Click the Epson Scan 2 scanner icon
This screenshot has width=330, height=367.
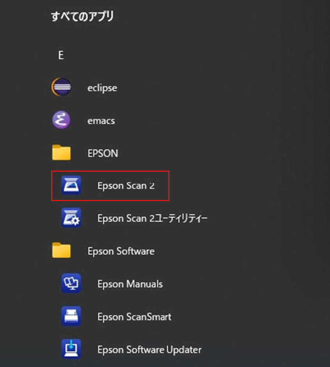[71, 186]
